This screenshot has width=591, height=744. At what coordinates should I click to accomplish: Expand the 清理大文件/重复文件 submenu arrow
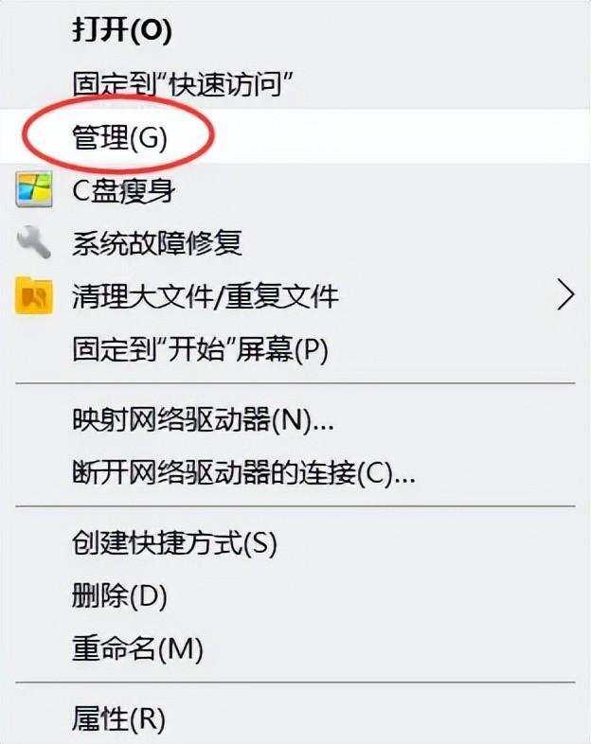pyautogui.click(x=565, y=295)
